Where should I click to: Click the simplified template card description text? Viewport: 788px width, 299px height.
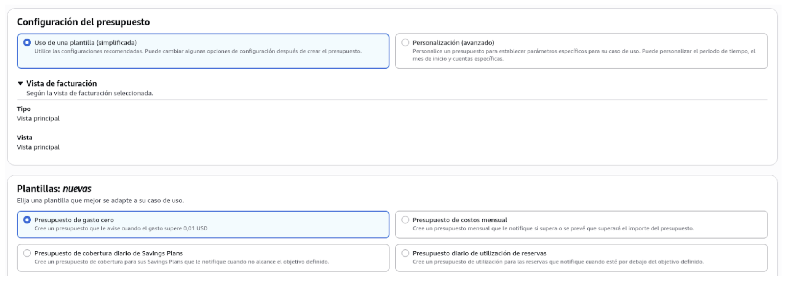coord(198,51)
